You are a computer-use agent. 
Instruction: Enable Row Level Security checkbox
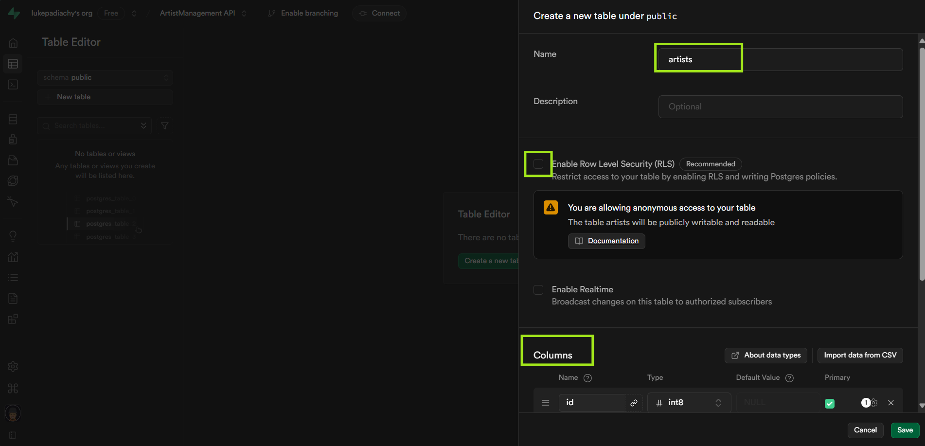pyautogui.click(x=538, y=164)
